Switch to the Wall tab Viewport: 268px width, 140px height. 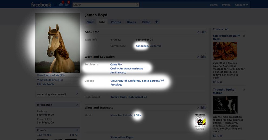point(91,22)
